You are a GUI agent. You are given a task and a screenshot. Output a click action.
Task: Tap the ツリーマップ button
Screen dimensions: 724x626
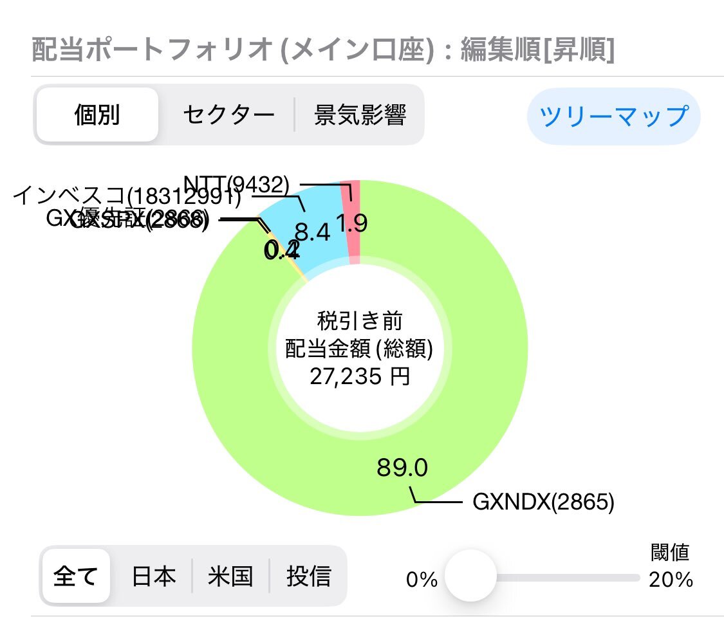tap(613, 116)
